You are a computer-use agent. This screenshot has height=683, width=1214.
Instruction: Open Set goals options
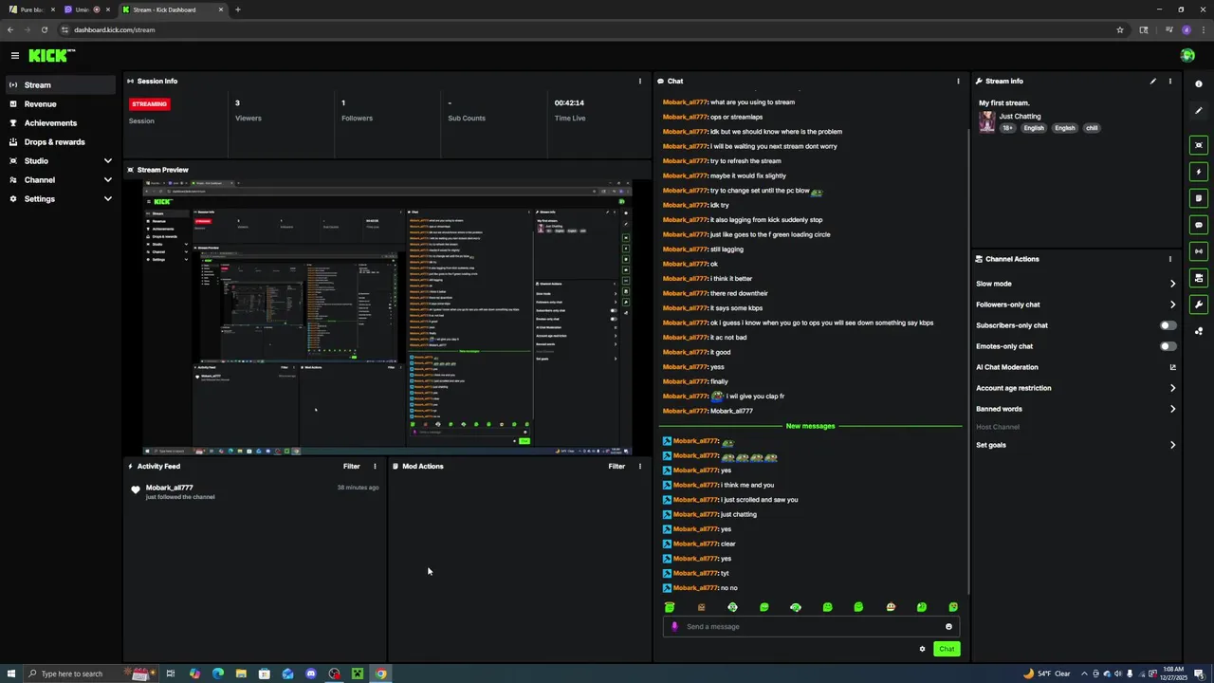coord(1076,445)
